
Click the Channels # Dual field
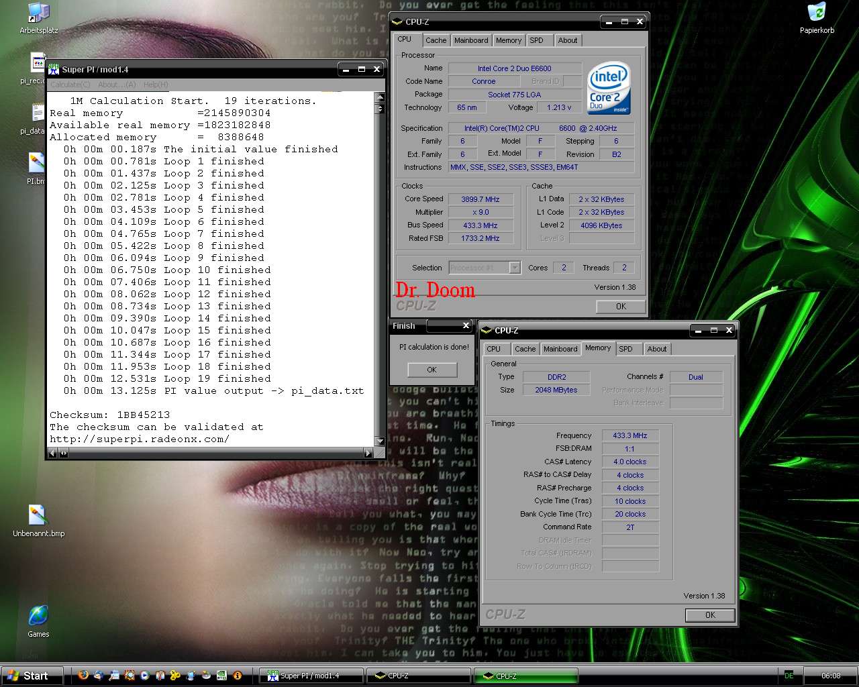pos(696,377)
